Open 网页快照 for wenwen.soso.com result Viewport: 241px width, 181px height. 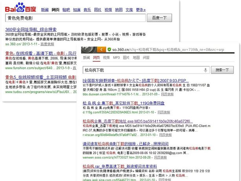point(161,157)
